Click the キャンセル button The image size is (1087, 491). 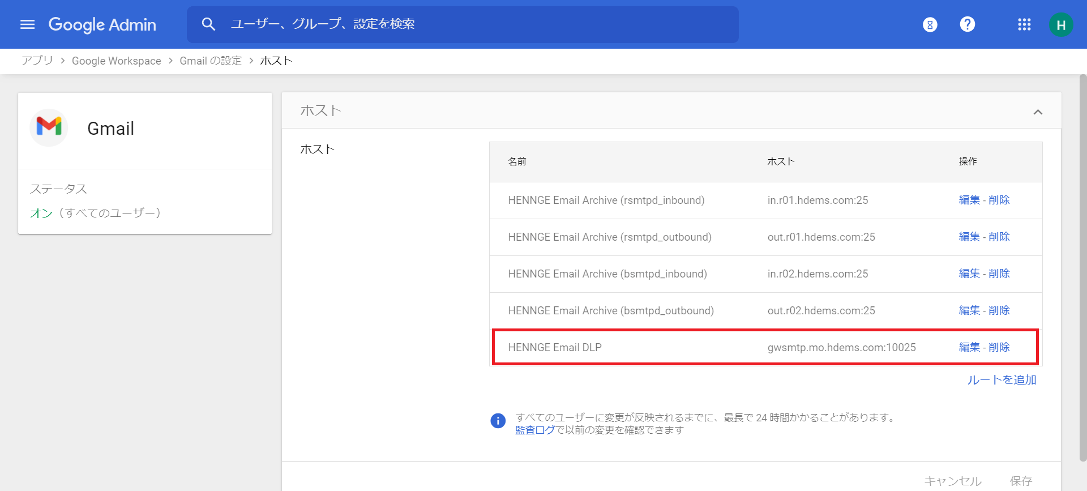point(953,481)
